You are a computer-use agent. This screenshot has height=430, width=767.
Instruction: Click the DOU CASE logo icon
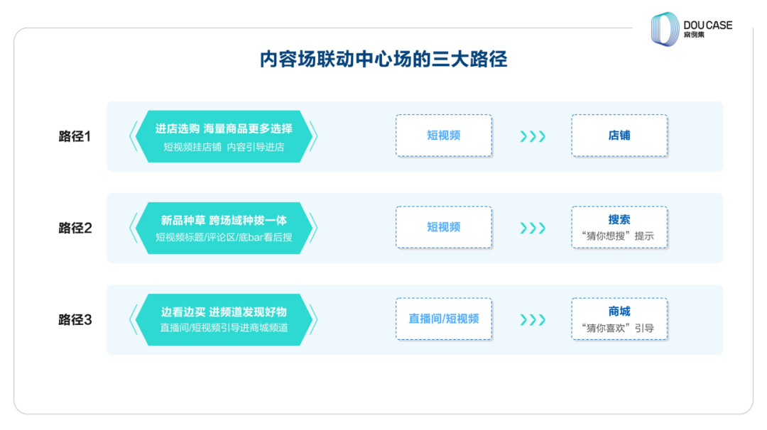[x=665, y=29]
